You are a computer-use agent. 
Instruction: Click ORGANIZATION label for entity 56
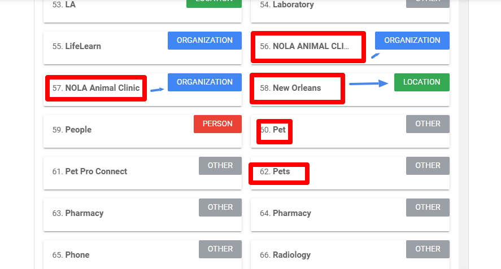(x=412, y=41)
